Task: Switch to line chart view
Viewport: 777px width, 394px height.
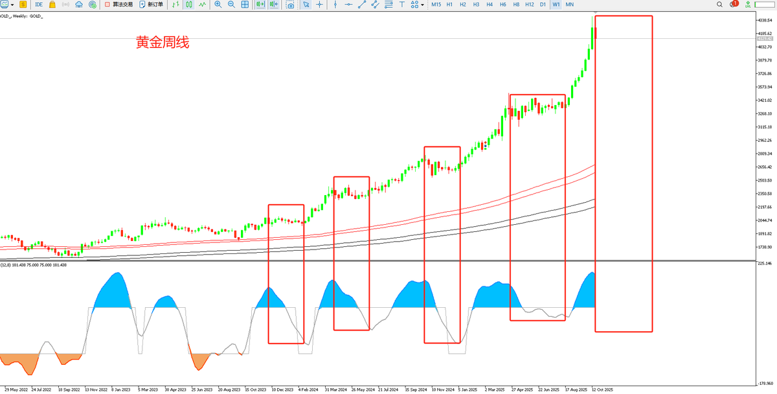Action: (x=202, y=5)
